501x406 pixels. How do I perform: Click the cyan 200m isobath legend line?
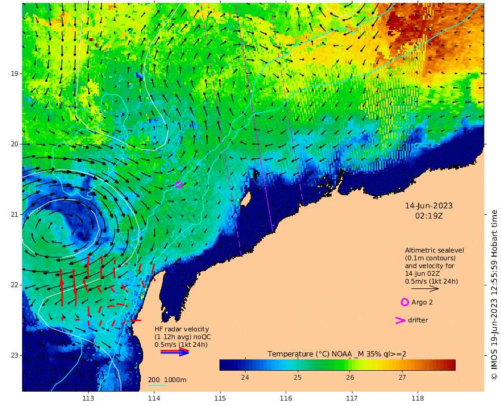pos(157,385)
